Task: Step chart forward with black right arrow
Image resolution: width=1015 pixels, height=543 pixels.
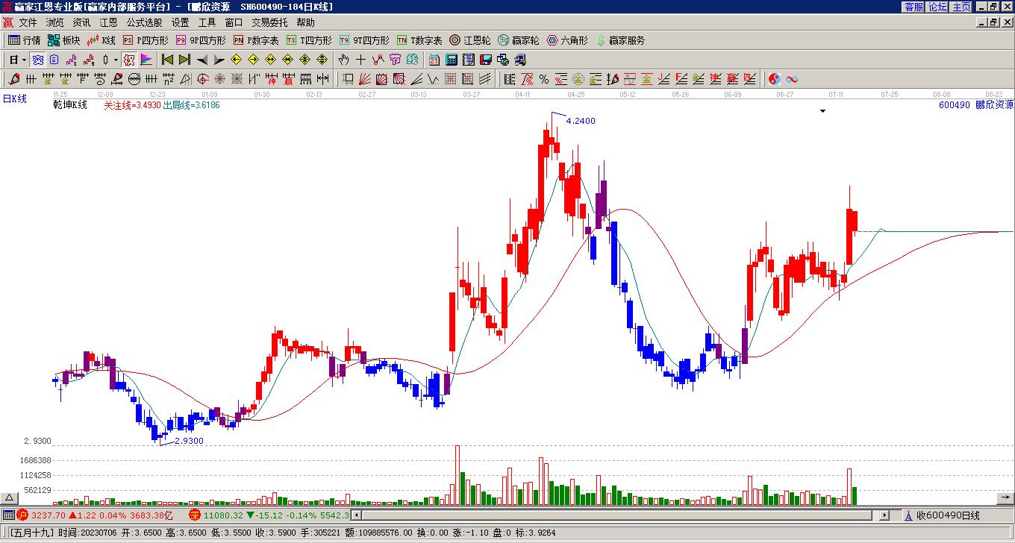Action: [219, 60]
